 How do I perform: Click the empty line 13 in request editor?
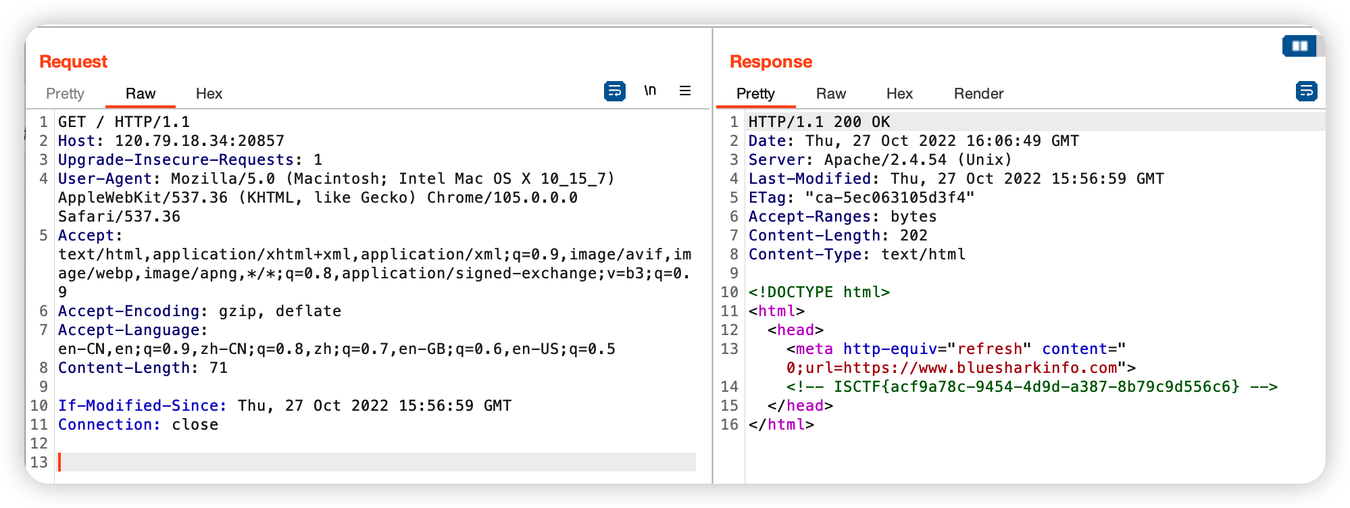pos(377,462)
